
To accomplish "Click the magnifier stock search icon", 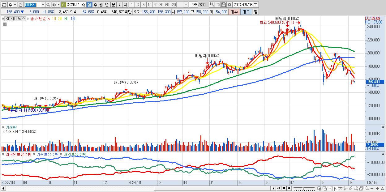I will (48, 5).
